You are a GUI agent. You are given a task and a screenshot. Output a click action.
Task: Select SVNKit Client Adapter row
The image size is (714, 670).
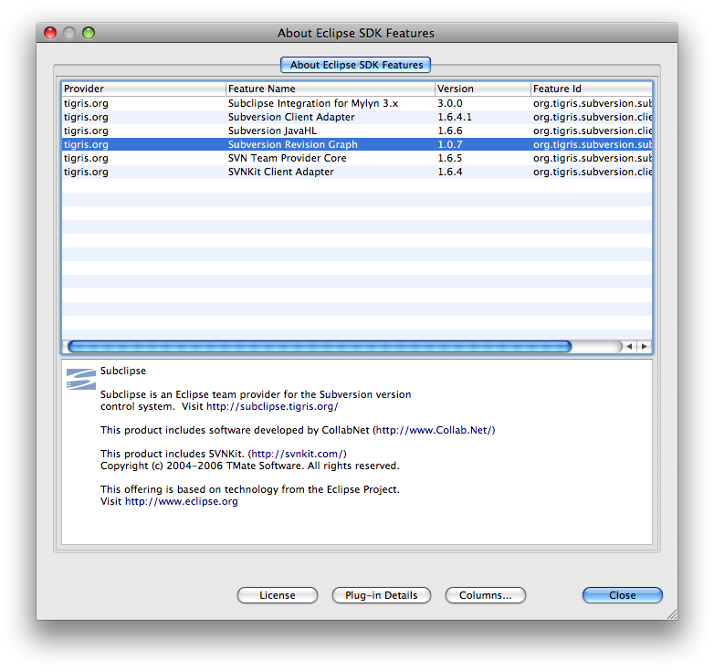(357, 172)
